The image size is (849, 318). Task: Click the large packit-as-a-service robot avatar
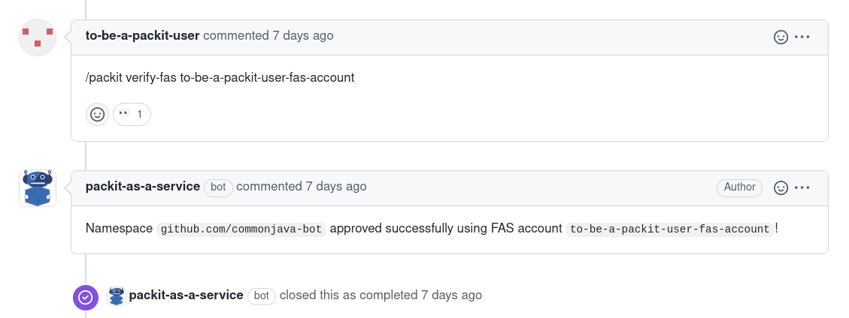[38, 187]
